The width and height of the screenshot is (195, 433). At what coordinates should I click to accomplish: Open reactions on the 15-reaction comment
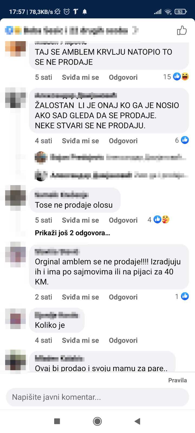[x=176, y=77]
